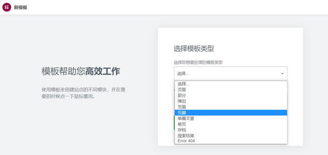The image size is (328, 155).
Task: Select 搜索结果 search results option
Action: 231,136
